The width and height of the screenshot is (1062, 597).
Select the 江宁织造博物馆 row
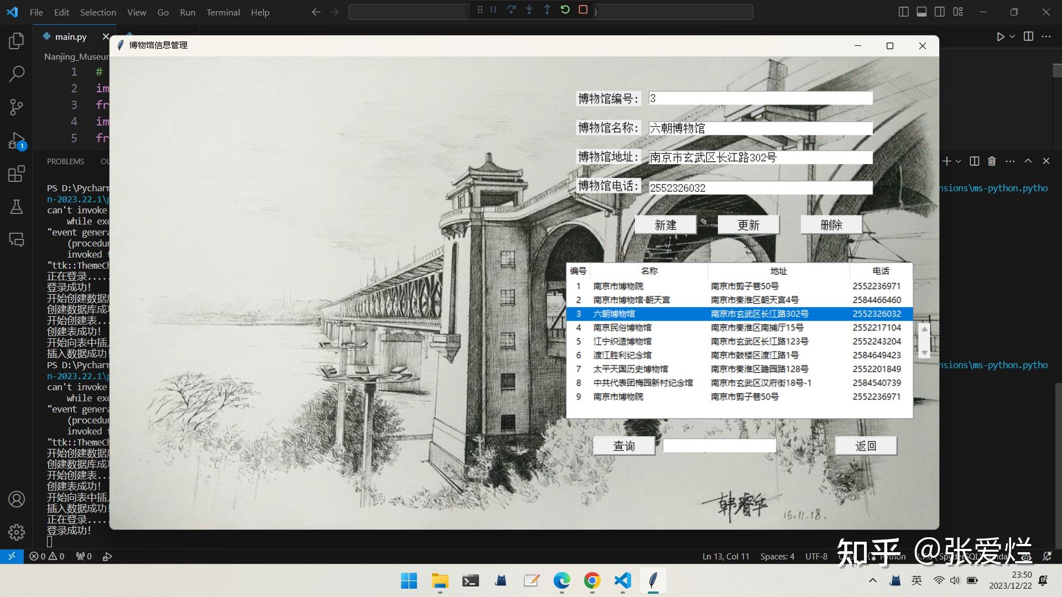point(739,342)
